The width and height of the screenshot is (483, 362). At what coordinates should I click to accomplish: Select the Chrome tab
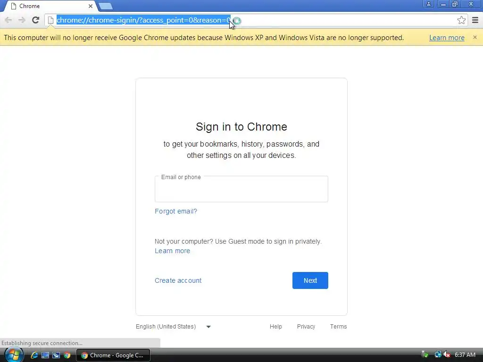(x=51, y=6)
